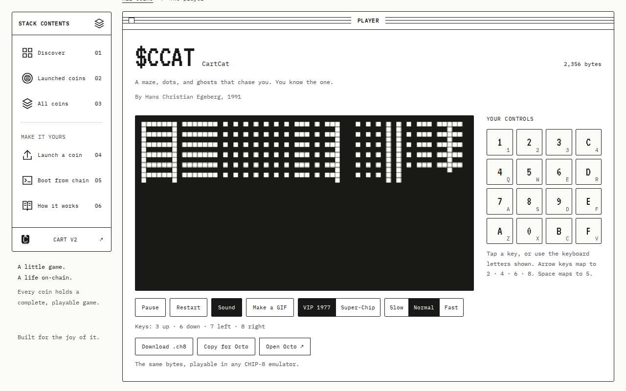
Task: Set speed to Slow
Action: point(397,307)
